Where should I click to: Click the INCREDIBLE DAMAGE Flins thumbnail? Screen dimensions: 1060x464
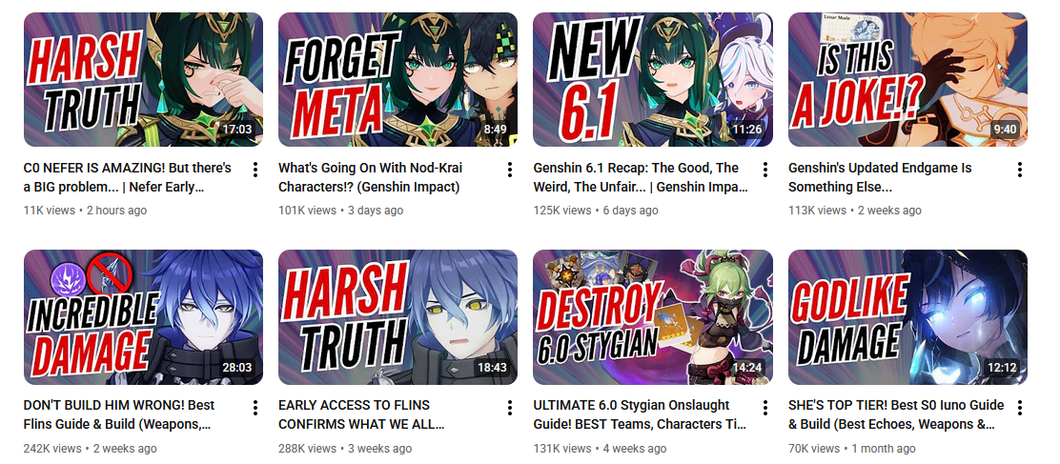(143, 317)
